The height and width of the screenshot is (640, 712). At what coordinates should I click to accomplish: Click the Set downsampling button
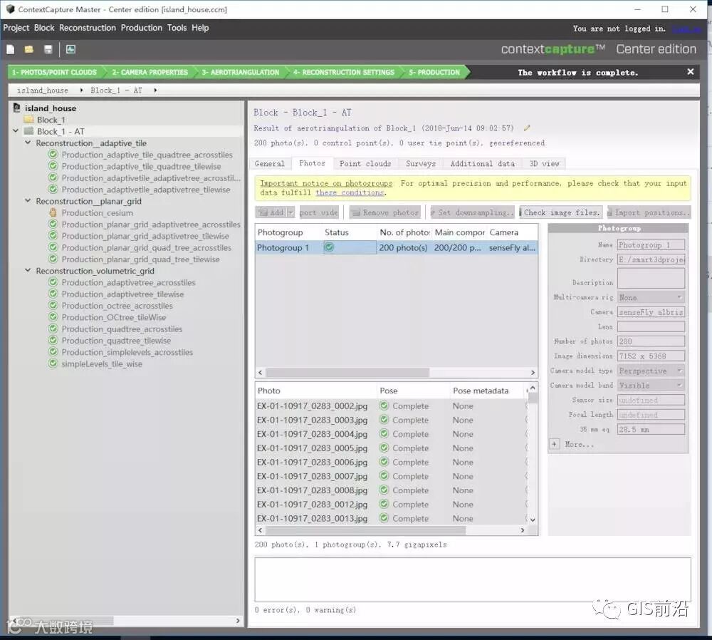click(472, 212)
